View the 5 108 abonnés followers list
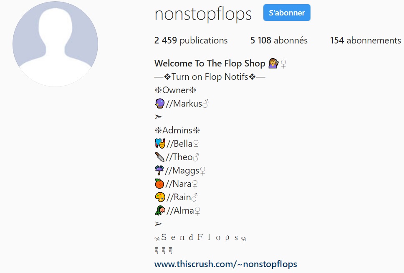The image size is (404, 273). (x=279, y=41)
